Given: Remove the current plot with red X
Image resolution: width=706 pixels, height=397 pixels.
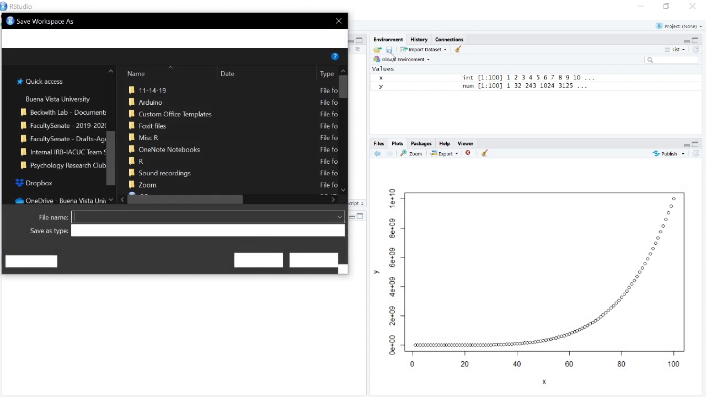Looking at the screenshot, I should coord(468,153).
